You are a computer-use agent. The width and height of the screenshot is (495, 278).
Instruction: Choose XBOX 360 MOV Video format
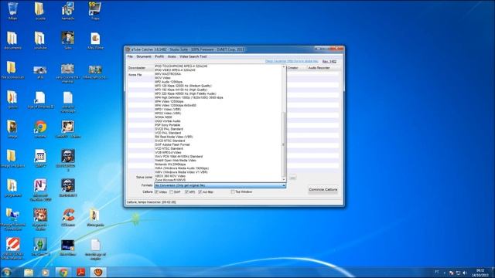tap(170, 176)
